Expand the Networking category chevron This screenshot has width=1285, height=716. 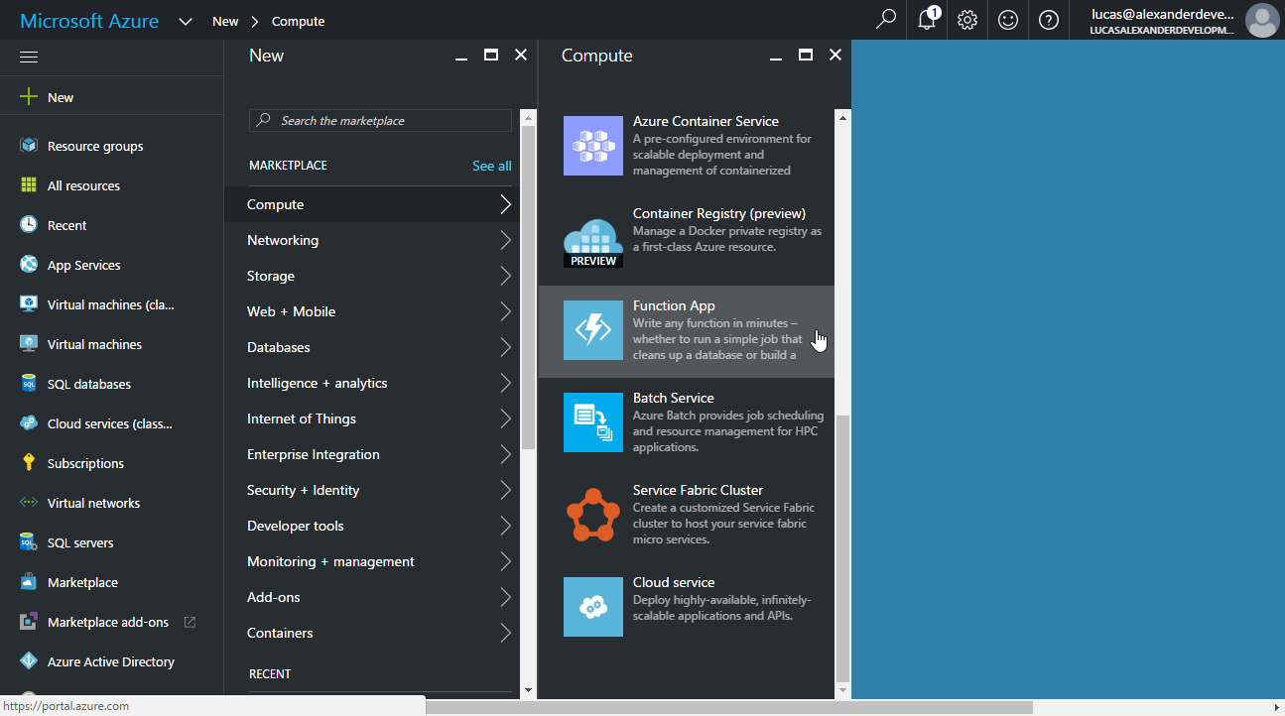[506, 240]
